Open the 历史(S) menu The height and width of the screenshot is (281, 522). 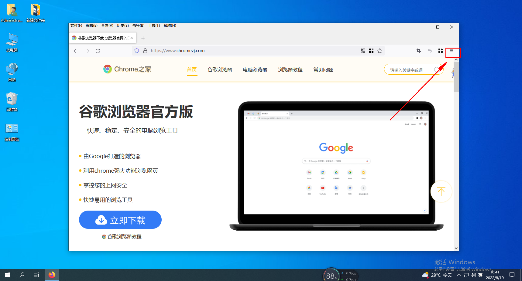tap(123, 25)
